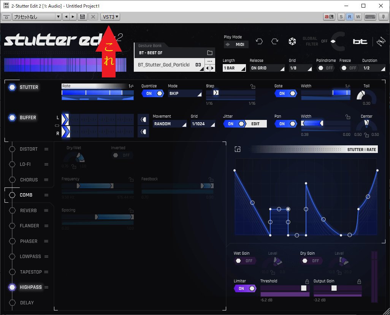Enable the HIGHPASS effect module
This screenshot has width=390, height=315.
[x=12, y=287]
